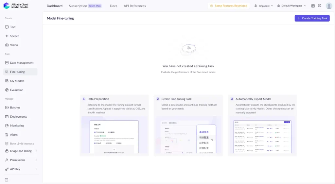Collapse the sidebar with bottom panel icon

pos(7,180)
